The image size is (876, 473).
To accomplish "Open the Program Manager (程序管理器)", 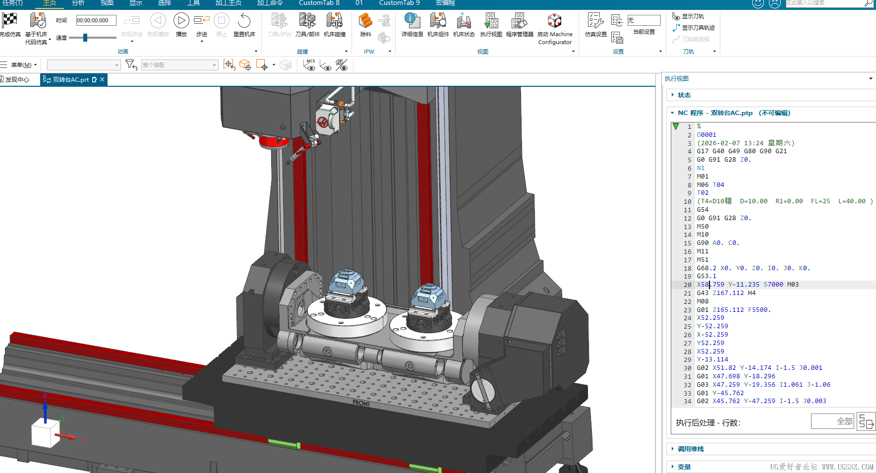I will (519, 21).
